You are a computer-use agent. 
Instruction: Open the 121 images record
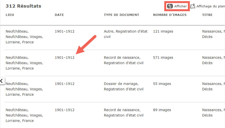coord(163,31)
